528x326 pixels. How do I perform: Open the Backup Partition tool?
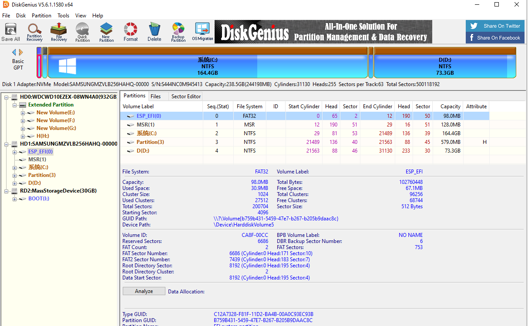pyautogui.click(x=178, y=32)
